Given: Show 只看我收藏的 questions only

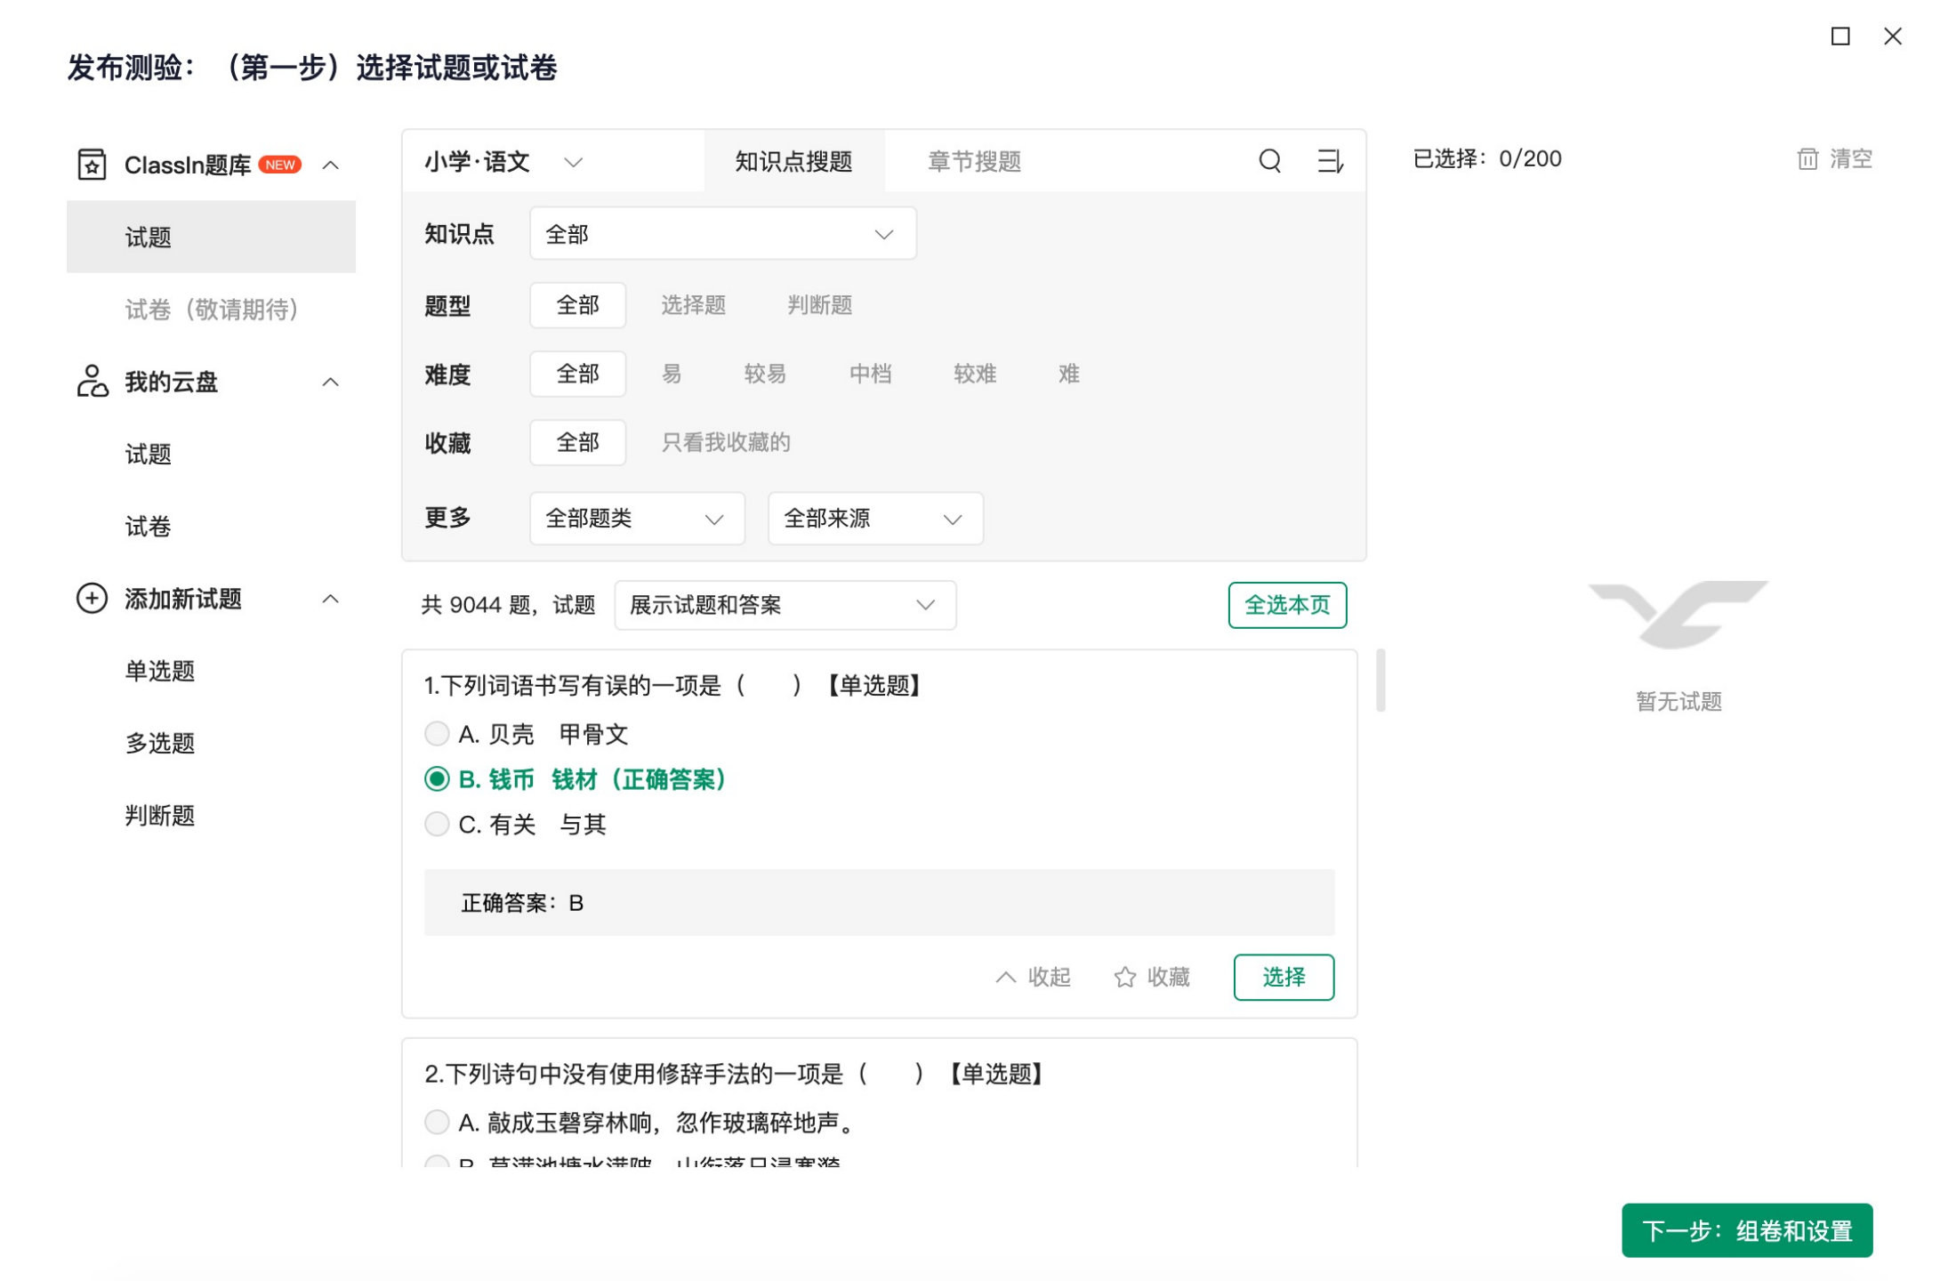Looking at the screenshot, I should [725, 442].
